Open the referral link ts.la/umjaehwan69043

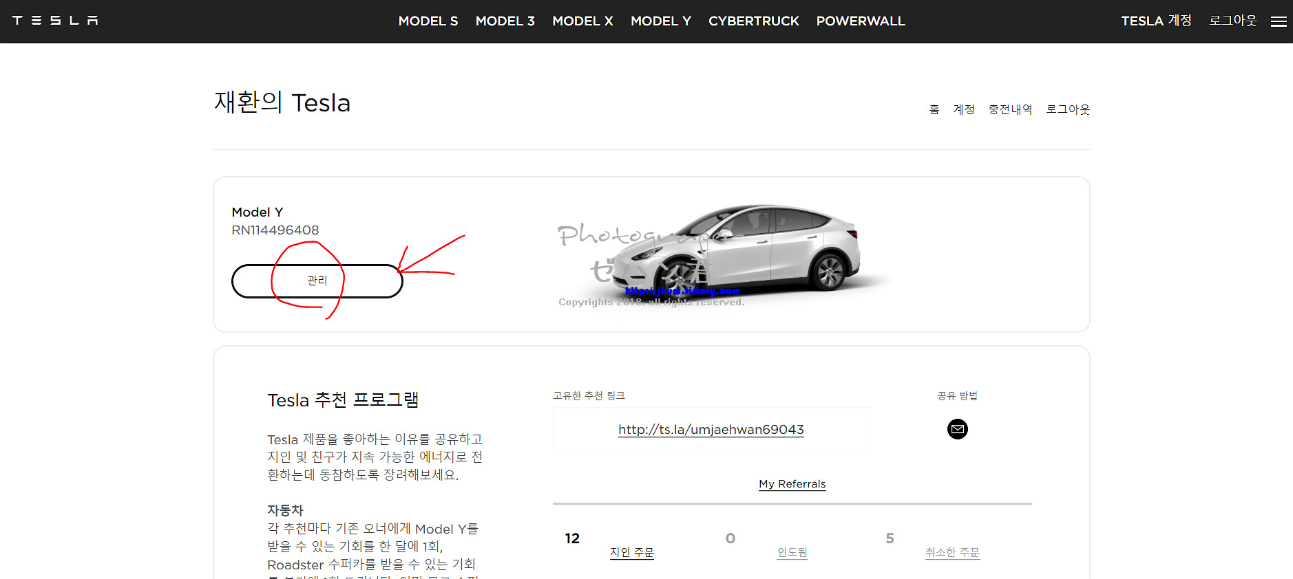711,430
